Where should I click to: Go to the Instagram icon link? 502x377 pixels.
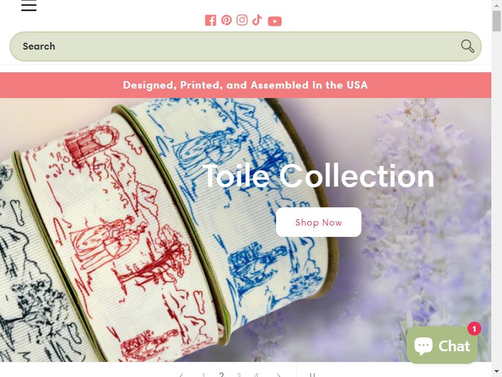(242, 20)
